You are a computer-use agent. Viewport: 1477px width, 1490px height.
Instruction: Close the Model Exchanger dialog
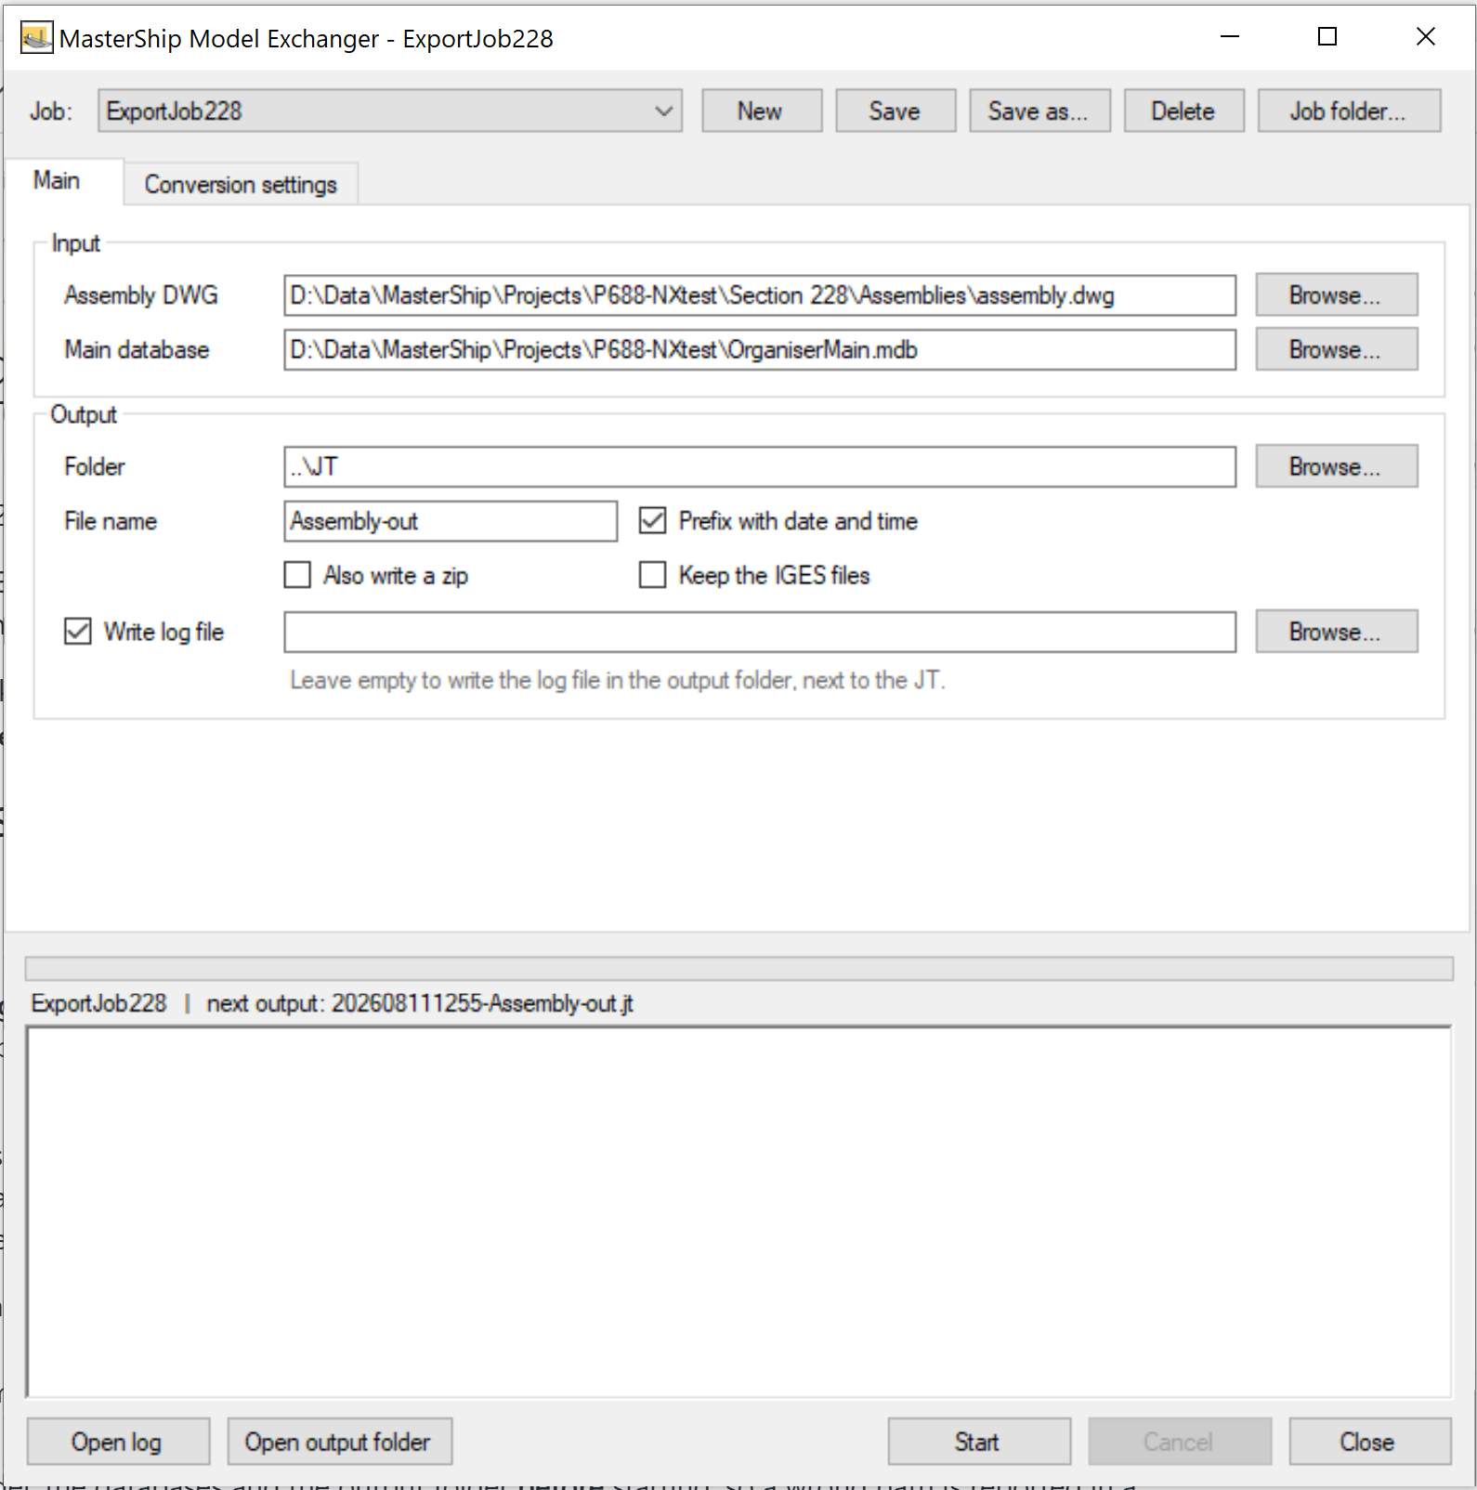click(x=1369, y=1442)
